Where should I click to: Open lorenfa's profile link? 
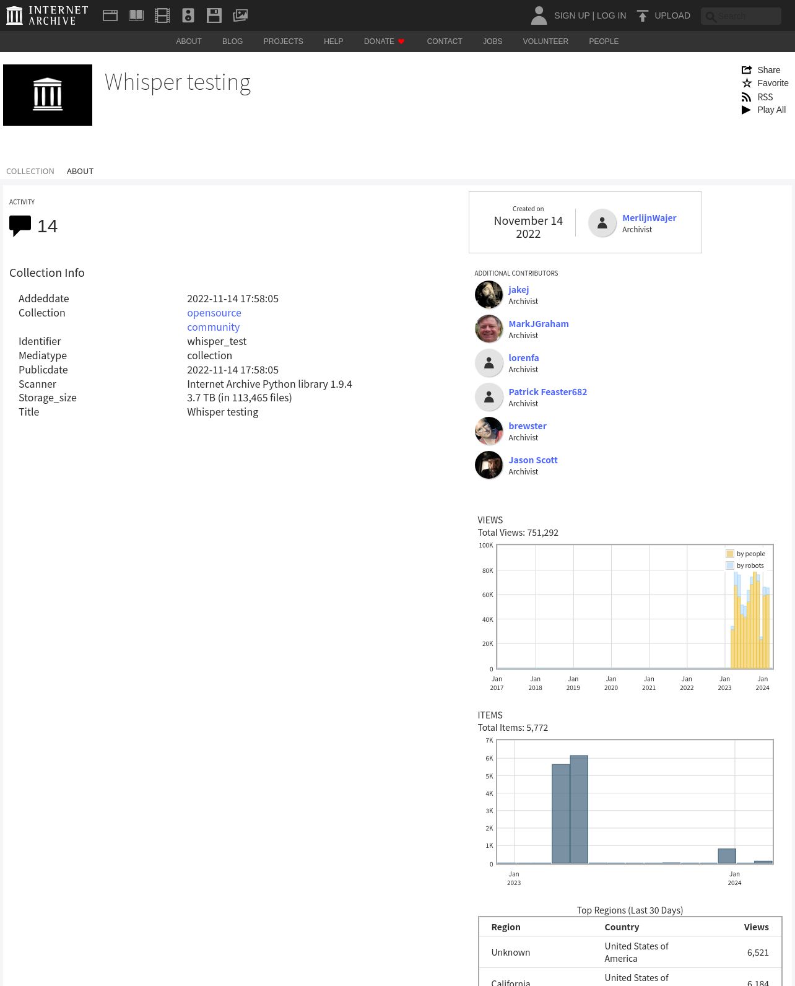tap(524, 358)
